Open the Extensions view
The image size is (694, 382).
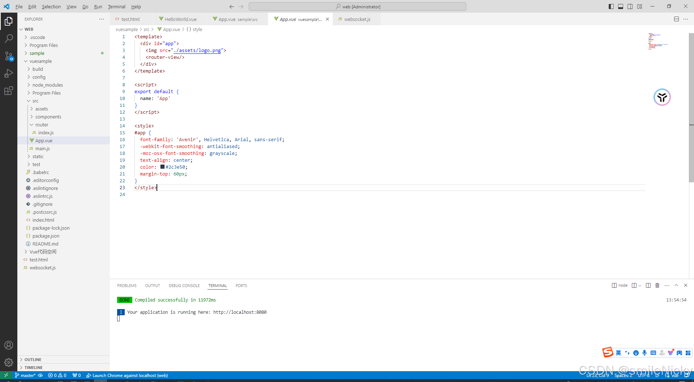click(9, 91)
